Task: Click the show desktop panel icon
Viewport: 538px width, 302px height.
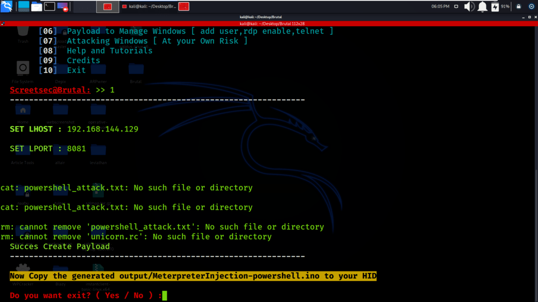Action: (24, 6)
